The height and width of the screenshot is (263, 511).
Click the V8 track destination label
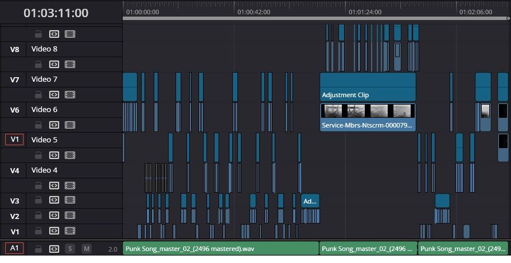tap(14, 49)
